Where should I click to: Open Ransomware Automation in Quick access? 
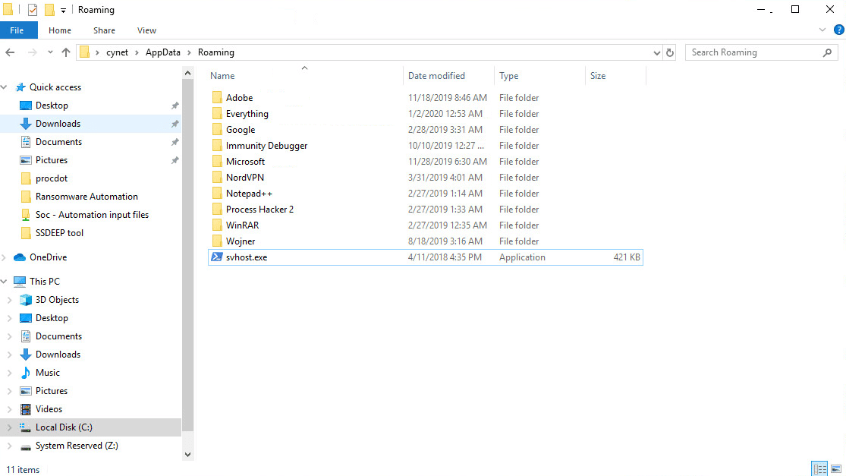pyautogui.click(x=86, y=197)
